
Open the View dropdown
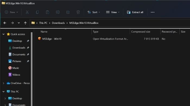(113, 12)
